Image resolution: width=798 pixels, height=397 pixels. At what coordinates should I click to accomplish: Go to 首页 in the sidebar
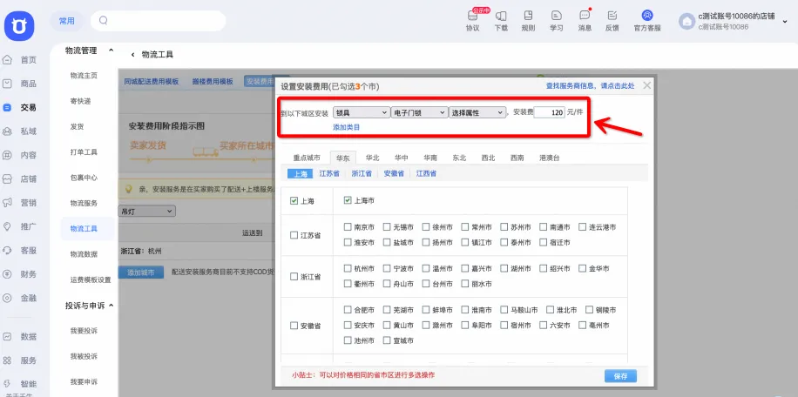tap(20, 59)
